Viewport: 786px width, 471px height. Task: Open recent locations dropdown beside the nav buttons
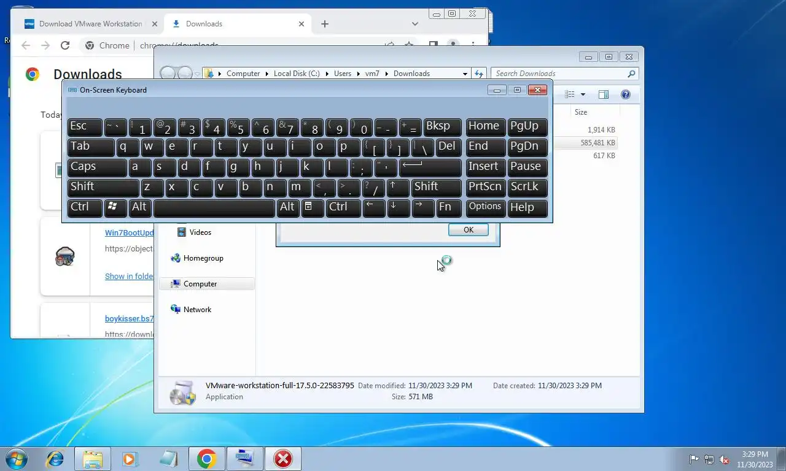[x=197, y=74]
